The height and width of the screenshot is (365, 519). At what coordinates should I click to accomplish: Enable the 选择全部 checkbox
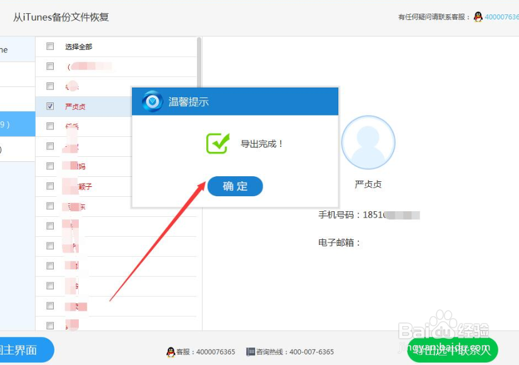point(50,46)
